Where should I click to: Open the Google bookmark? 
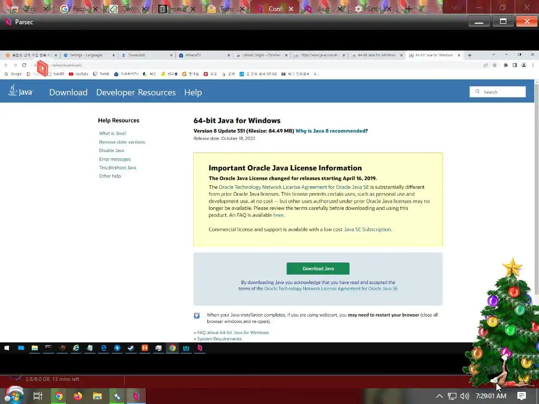(13, 74)
